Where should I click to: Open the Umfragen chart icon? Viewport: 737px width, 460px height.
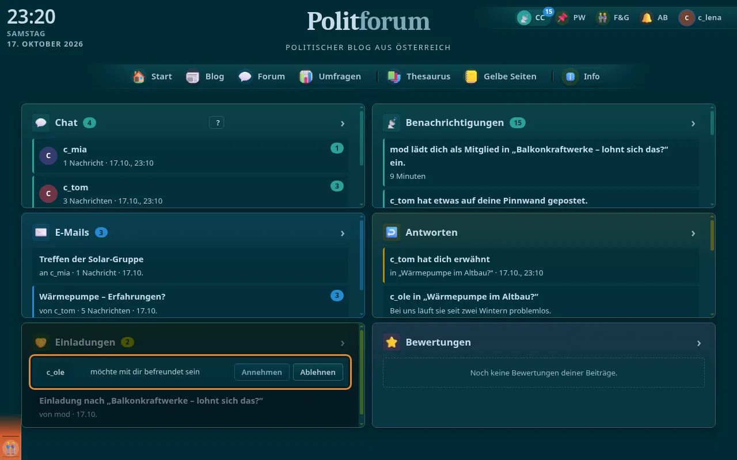tap(306, 76)
